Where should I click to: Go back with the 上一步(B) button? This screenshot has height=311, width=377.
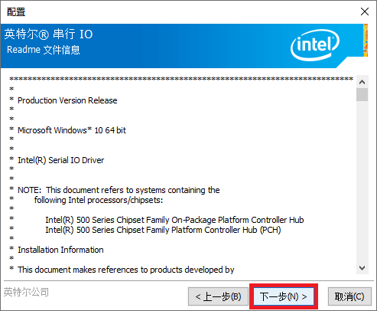click(218, 296)
